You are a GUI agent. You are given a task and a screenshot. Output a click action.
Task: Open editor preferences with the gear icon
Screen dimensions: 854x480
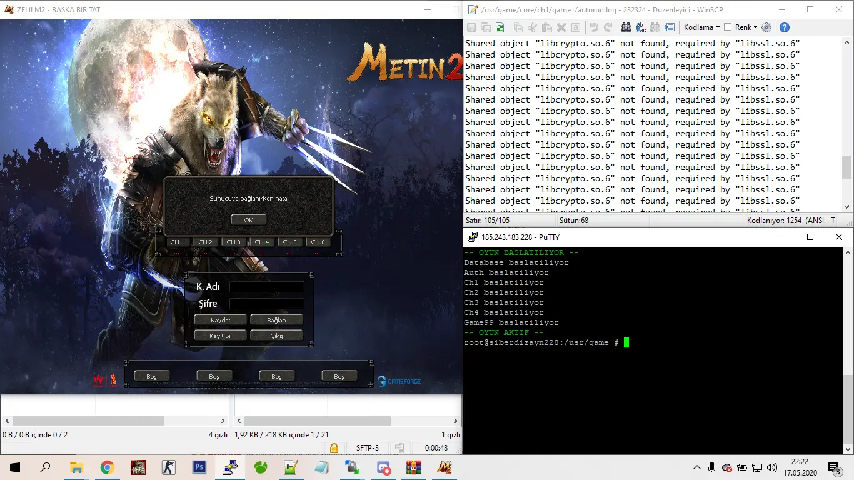(x=766, y=27)
